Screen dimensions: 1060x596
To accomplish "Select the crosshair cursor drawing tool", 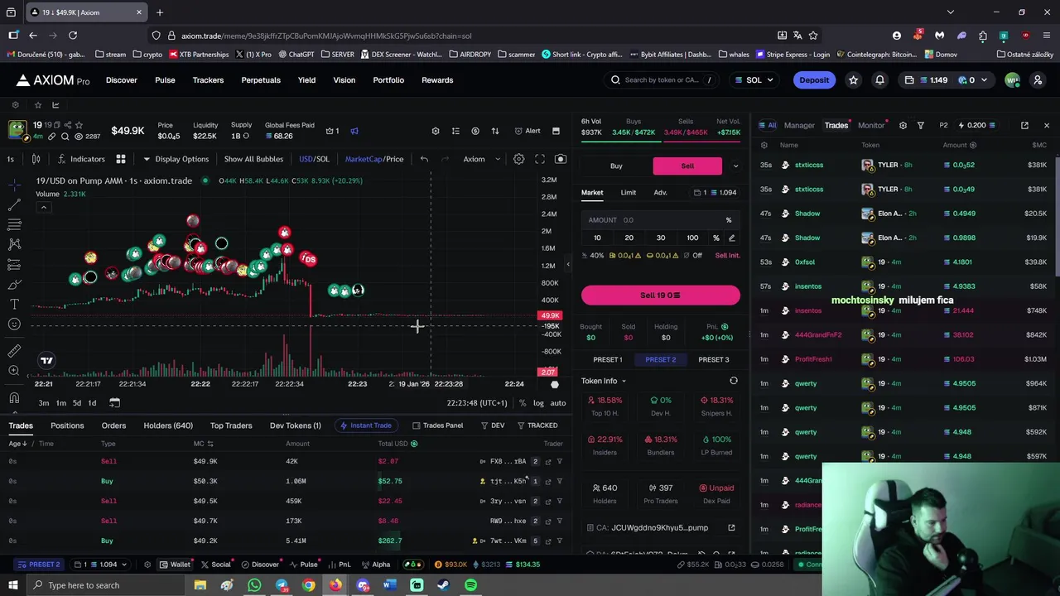I will [14, 184].
